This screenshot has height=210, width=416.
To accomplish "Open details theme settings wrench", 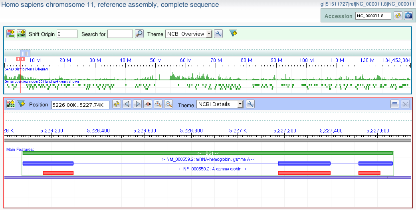I will [250, 104].
